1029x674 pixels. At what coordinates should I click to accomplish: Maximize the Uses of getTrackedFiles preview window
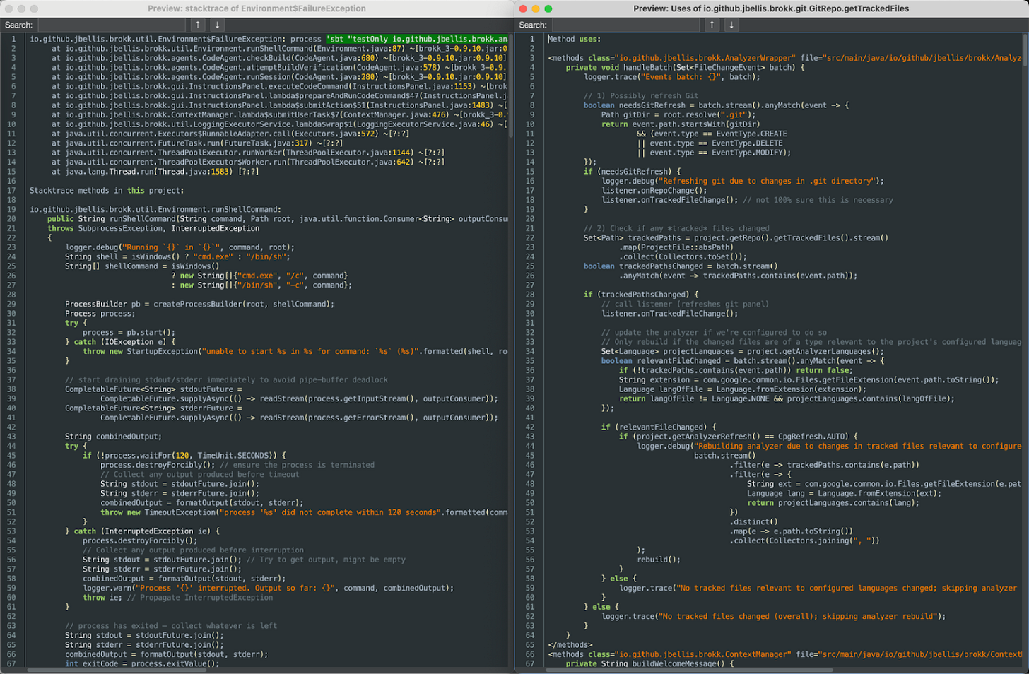click(548, 8)
